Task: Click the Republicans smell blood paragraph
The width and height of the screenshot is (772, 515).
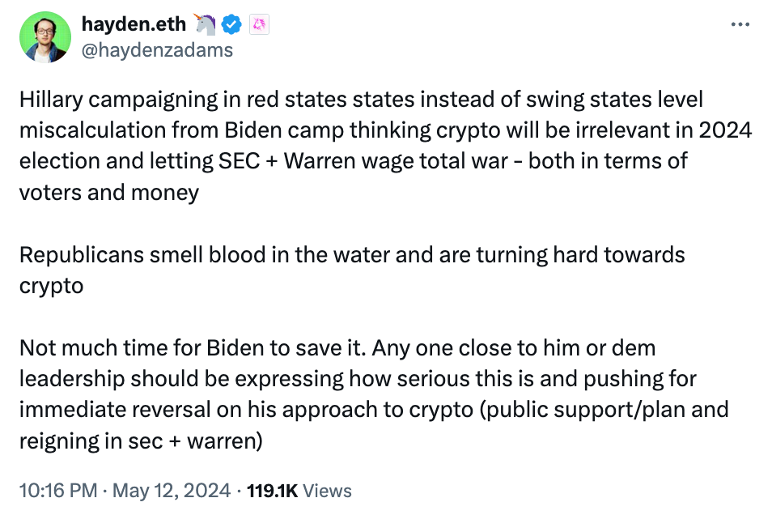Action: 352,270
